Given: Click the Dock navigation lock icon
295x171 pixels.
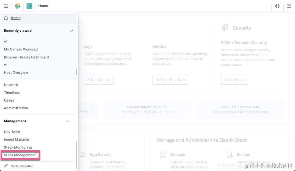Looking at the screenshot, I should (x=6, y=166).
